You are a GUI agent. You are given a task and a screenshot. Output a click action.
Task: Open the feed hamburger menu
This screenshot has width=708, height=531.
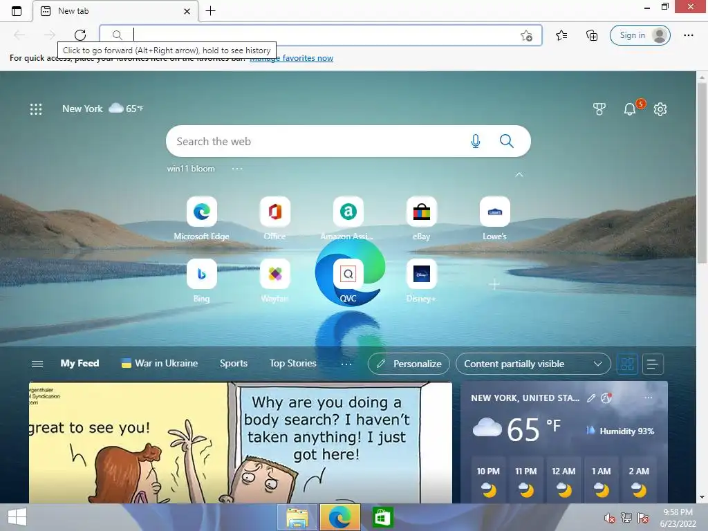37,364
